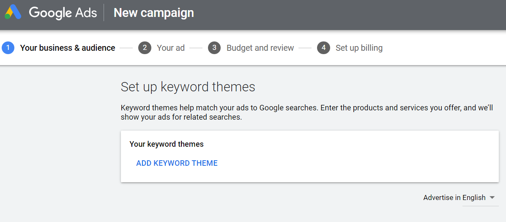This screenshot has width=506, height=222.
Task: Select the blue step 1 circle
Action: (x=8, y=48)
